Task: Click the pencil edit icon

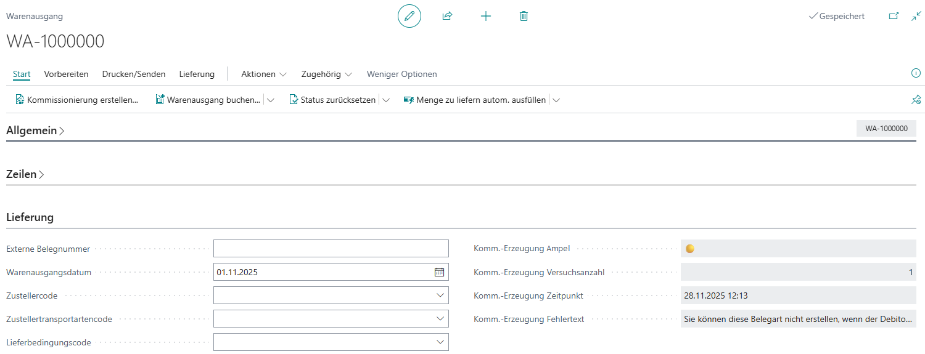Action: point(409,16)
